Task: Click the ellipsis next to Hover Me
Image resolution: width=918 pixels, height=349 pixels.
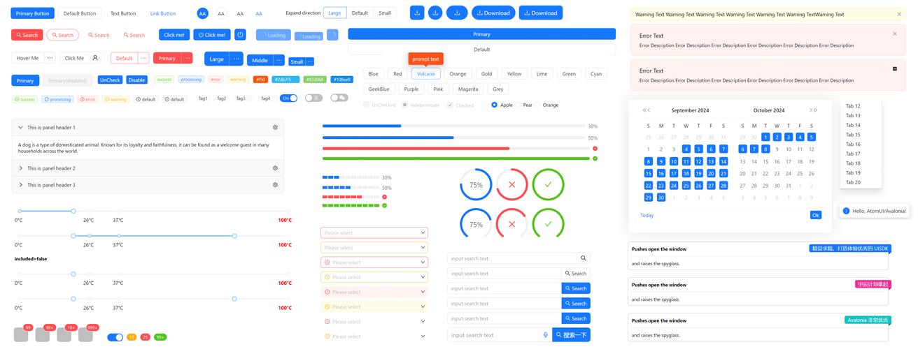Action: 50,58
